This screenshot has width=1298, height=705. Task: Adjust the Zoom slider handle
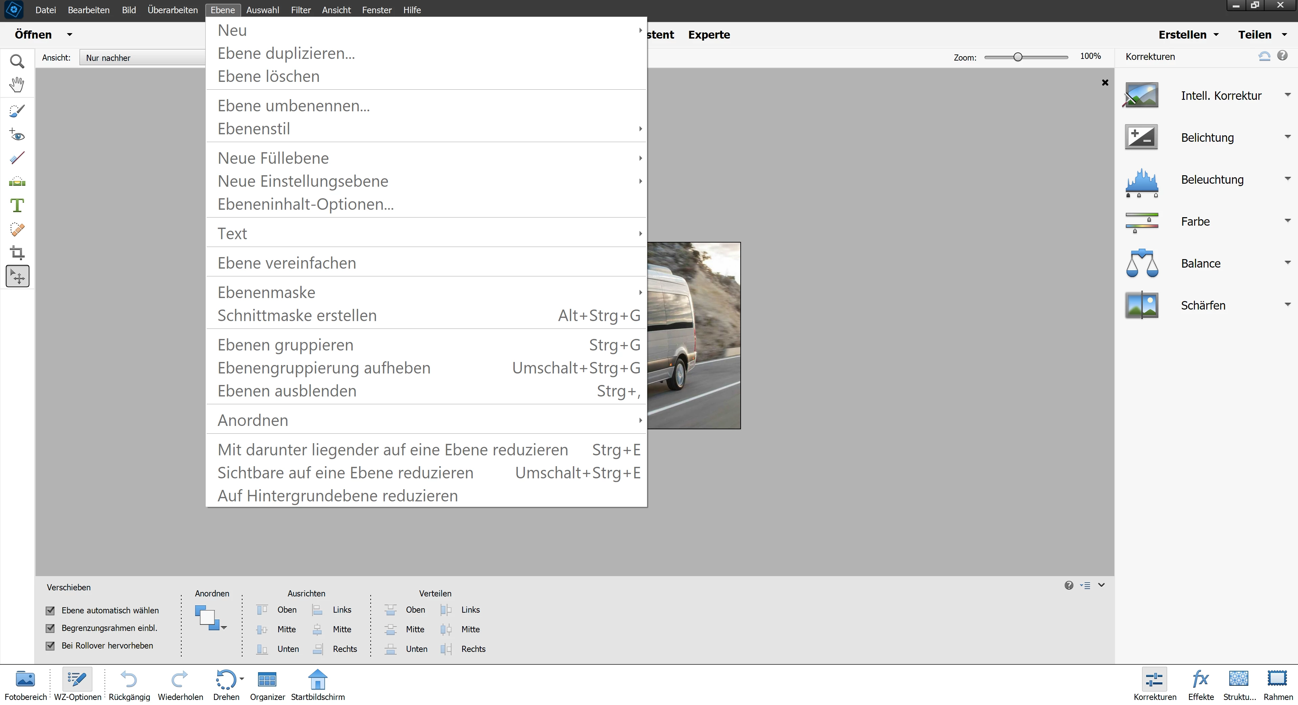[x=1017, y=57]
